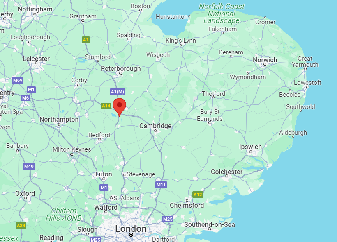Viewport: 337px width, 242px height.
Task: Click the A12 road shield
Action: coord(198,195)
